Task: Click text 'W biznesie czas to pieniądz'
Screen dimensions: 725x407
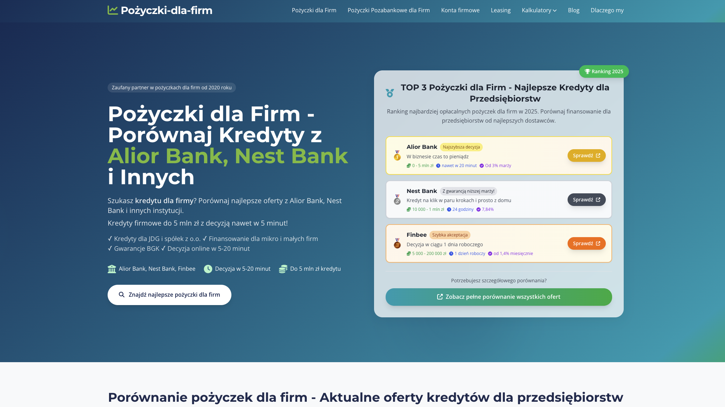Action: [x=438, y=157]
